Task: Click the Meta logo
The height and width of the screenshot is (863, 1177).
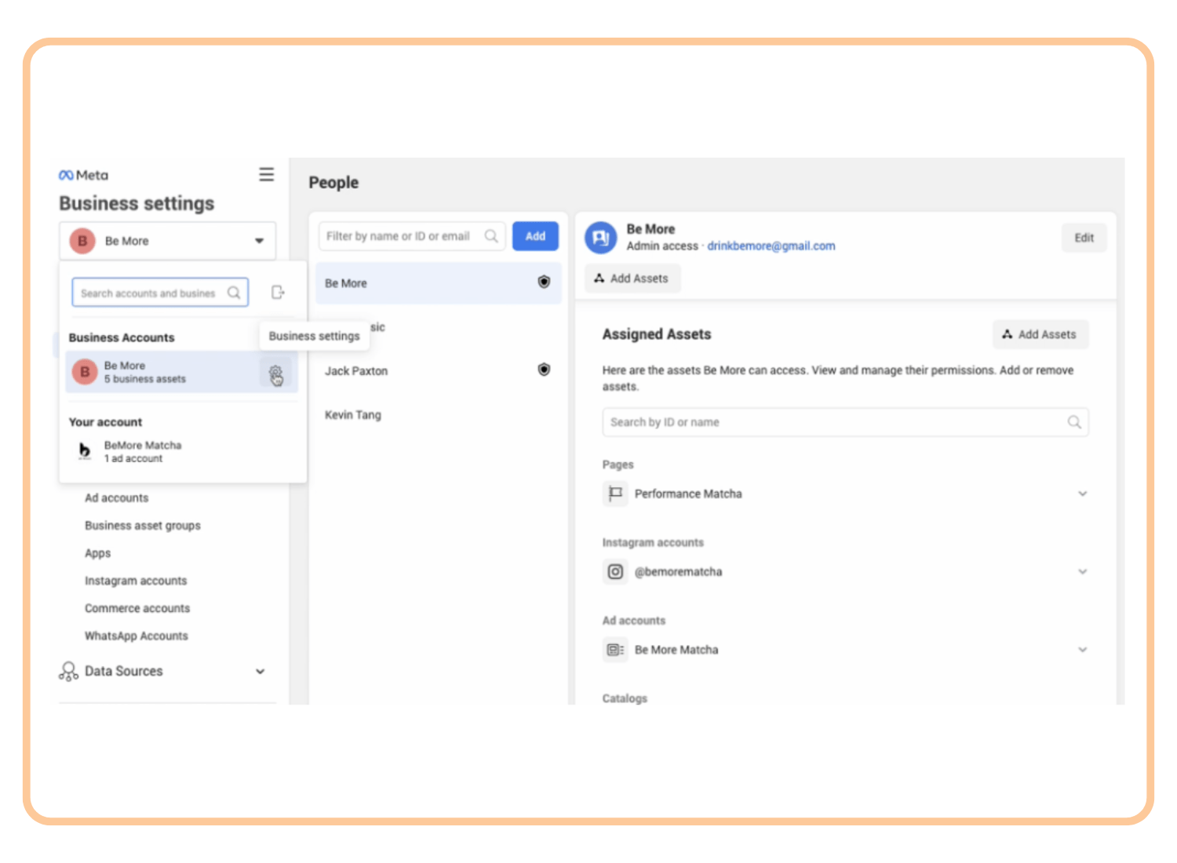Action: [x=83, y=175]
